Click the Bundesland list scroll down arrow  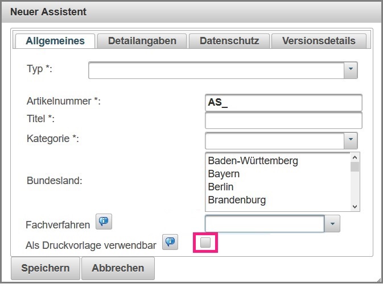click(355, 207)
